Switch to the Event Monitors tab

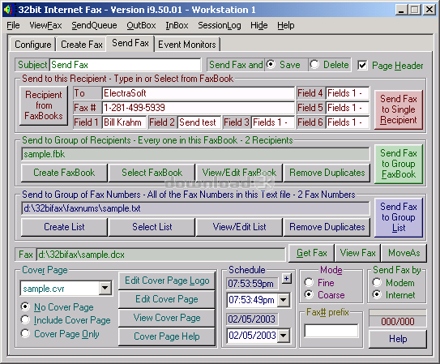pyautogui.click(x=187, y=45)
